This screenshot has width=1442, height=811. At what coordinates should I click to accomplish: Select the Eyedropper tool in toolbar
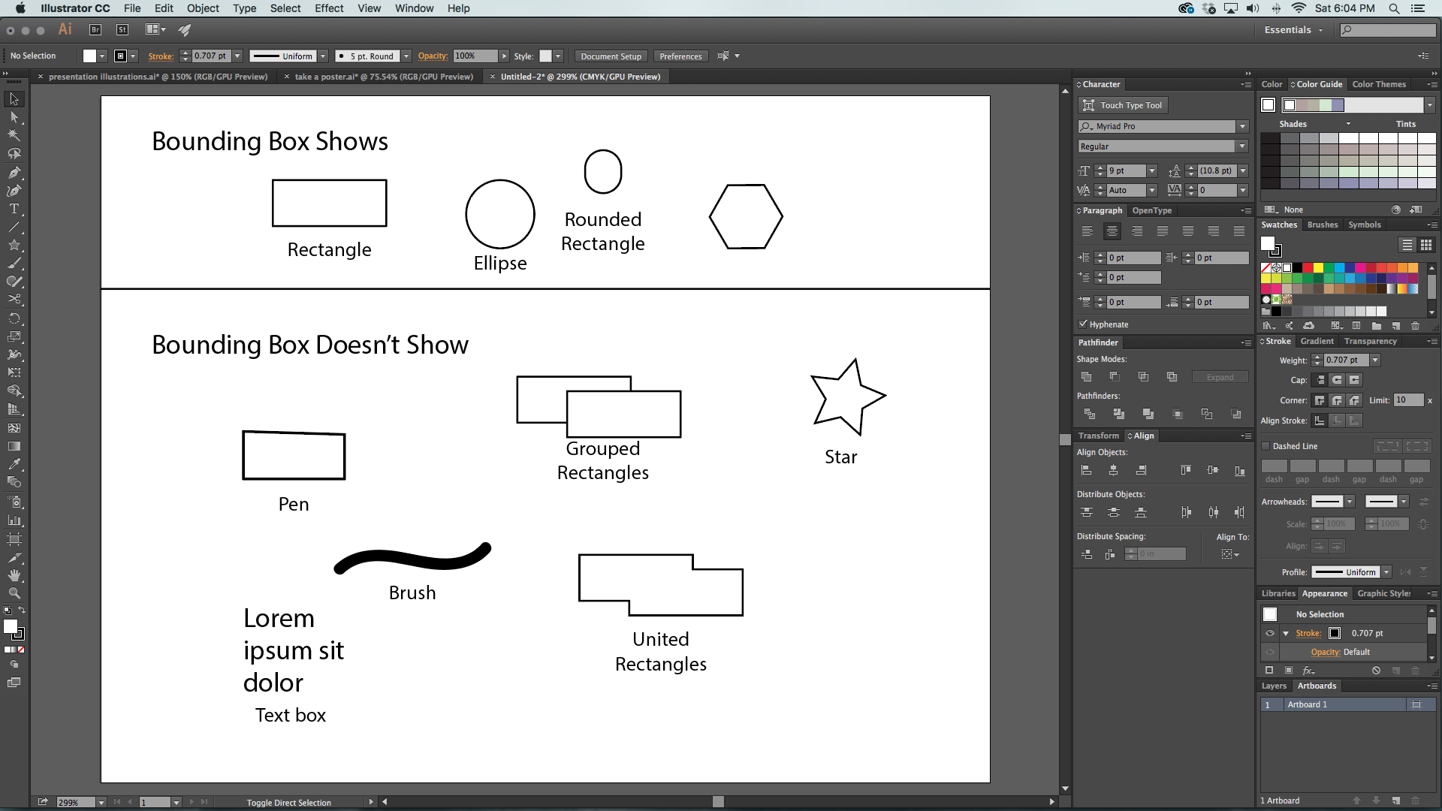click(x=14, y=463)
